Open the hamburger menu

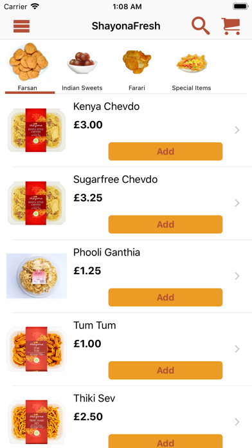point(21,26)
